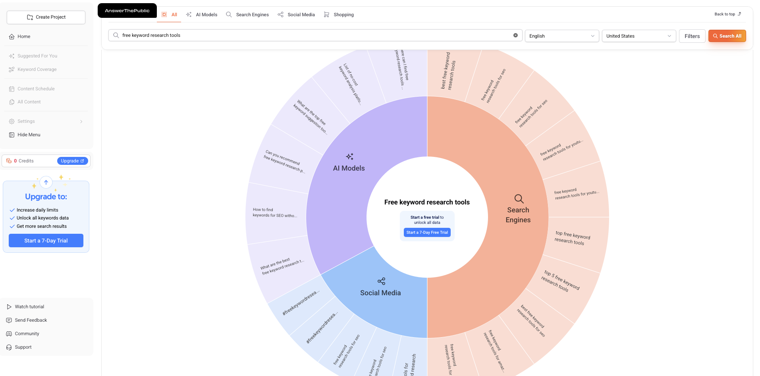Click the Back to top arrow icon

739,14
